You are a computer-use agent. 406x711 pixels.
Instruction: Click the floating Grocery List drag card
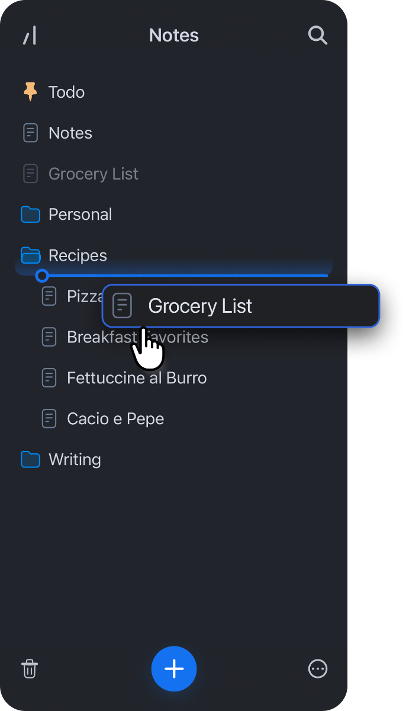[240, 306]
